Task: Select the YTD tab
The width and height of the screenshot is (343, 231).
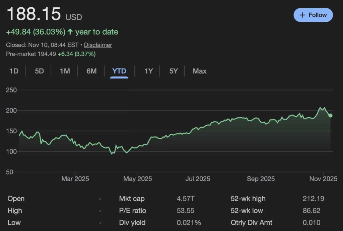Action: point(119,71)
